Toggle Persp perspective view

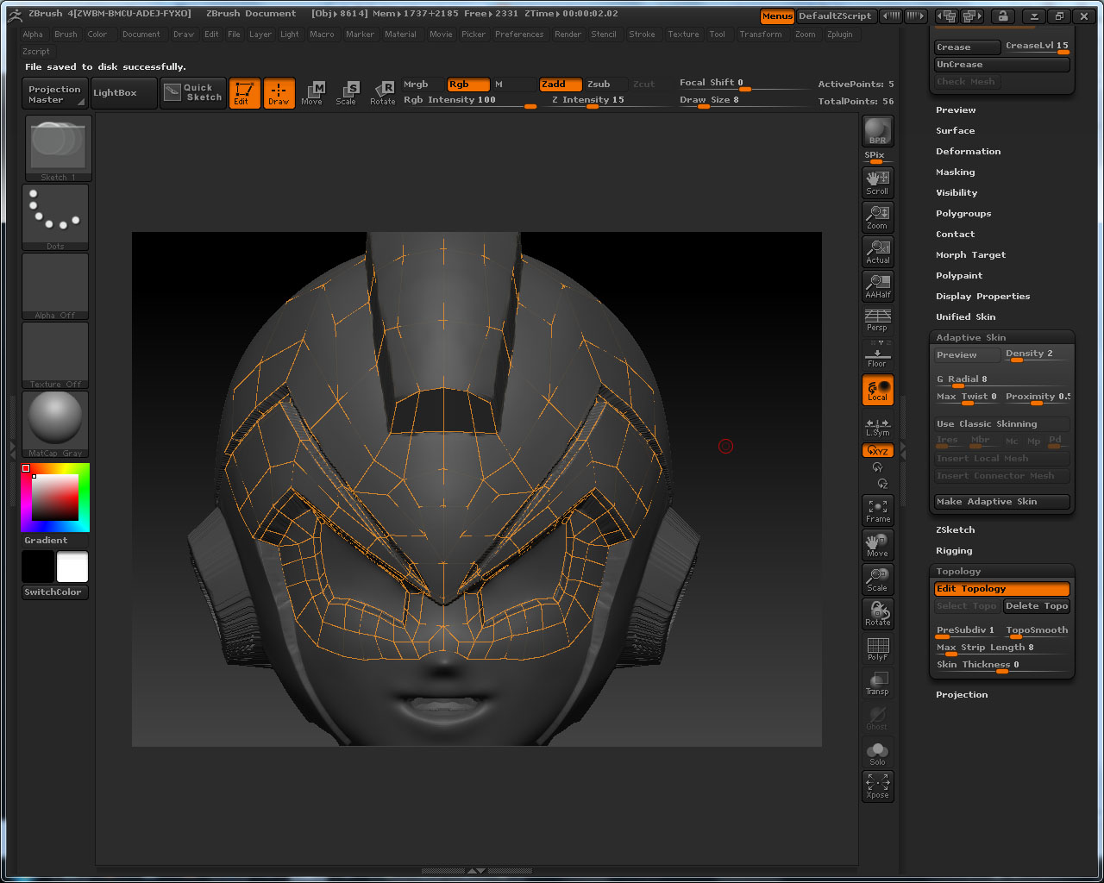[x=877, y=320]
